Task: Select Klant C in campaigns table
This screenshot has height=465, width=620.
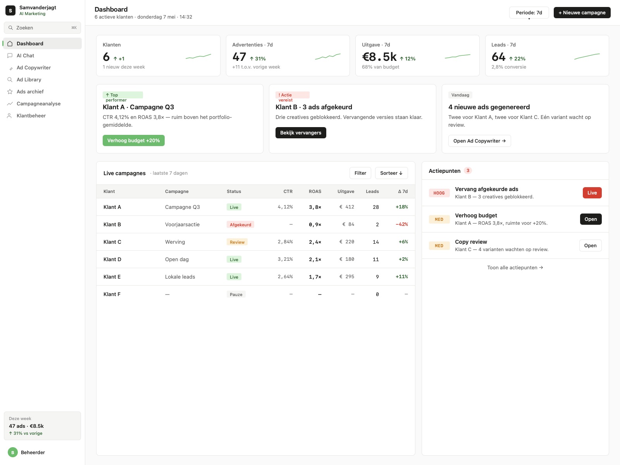Action: pos(256,242)
